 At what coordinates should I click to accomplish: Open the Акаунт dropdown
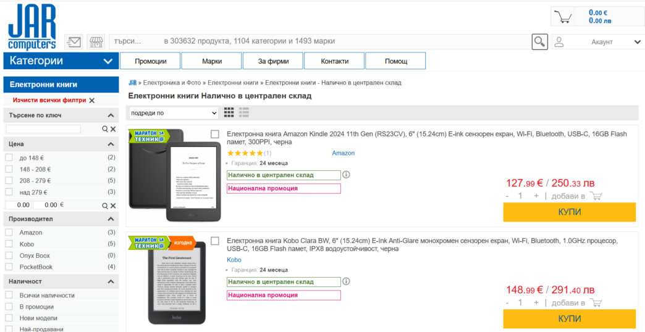pyautogui.click(x=598, y=41)
